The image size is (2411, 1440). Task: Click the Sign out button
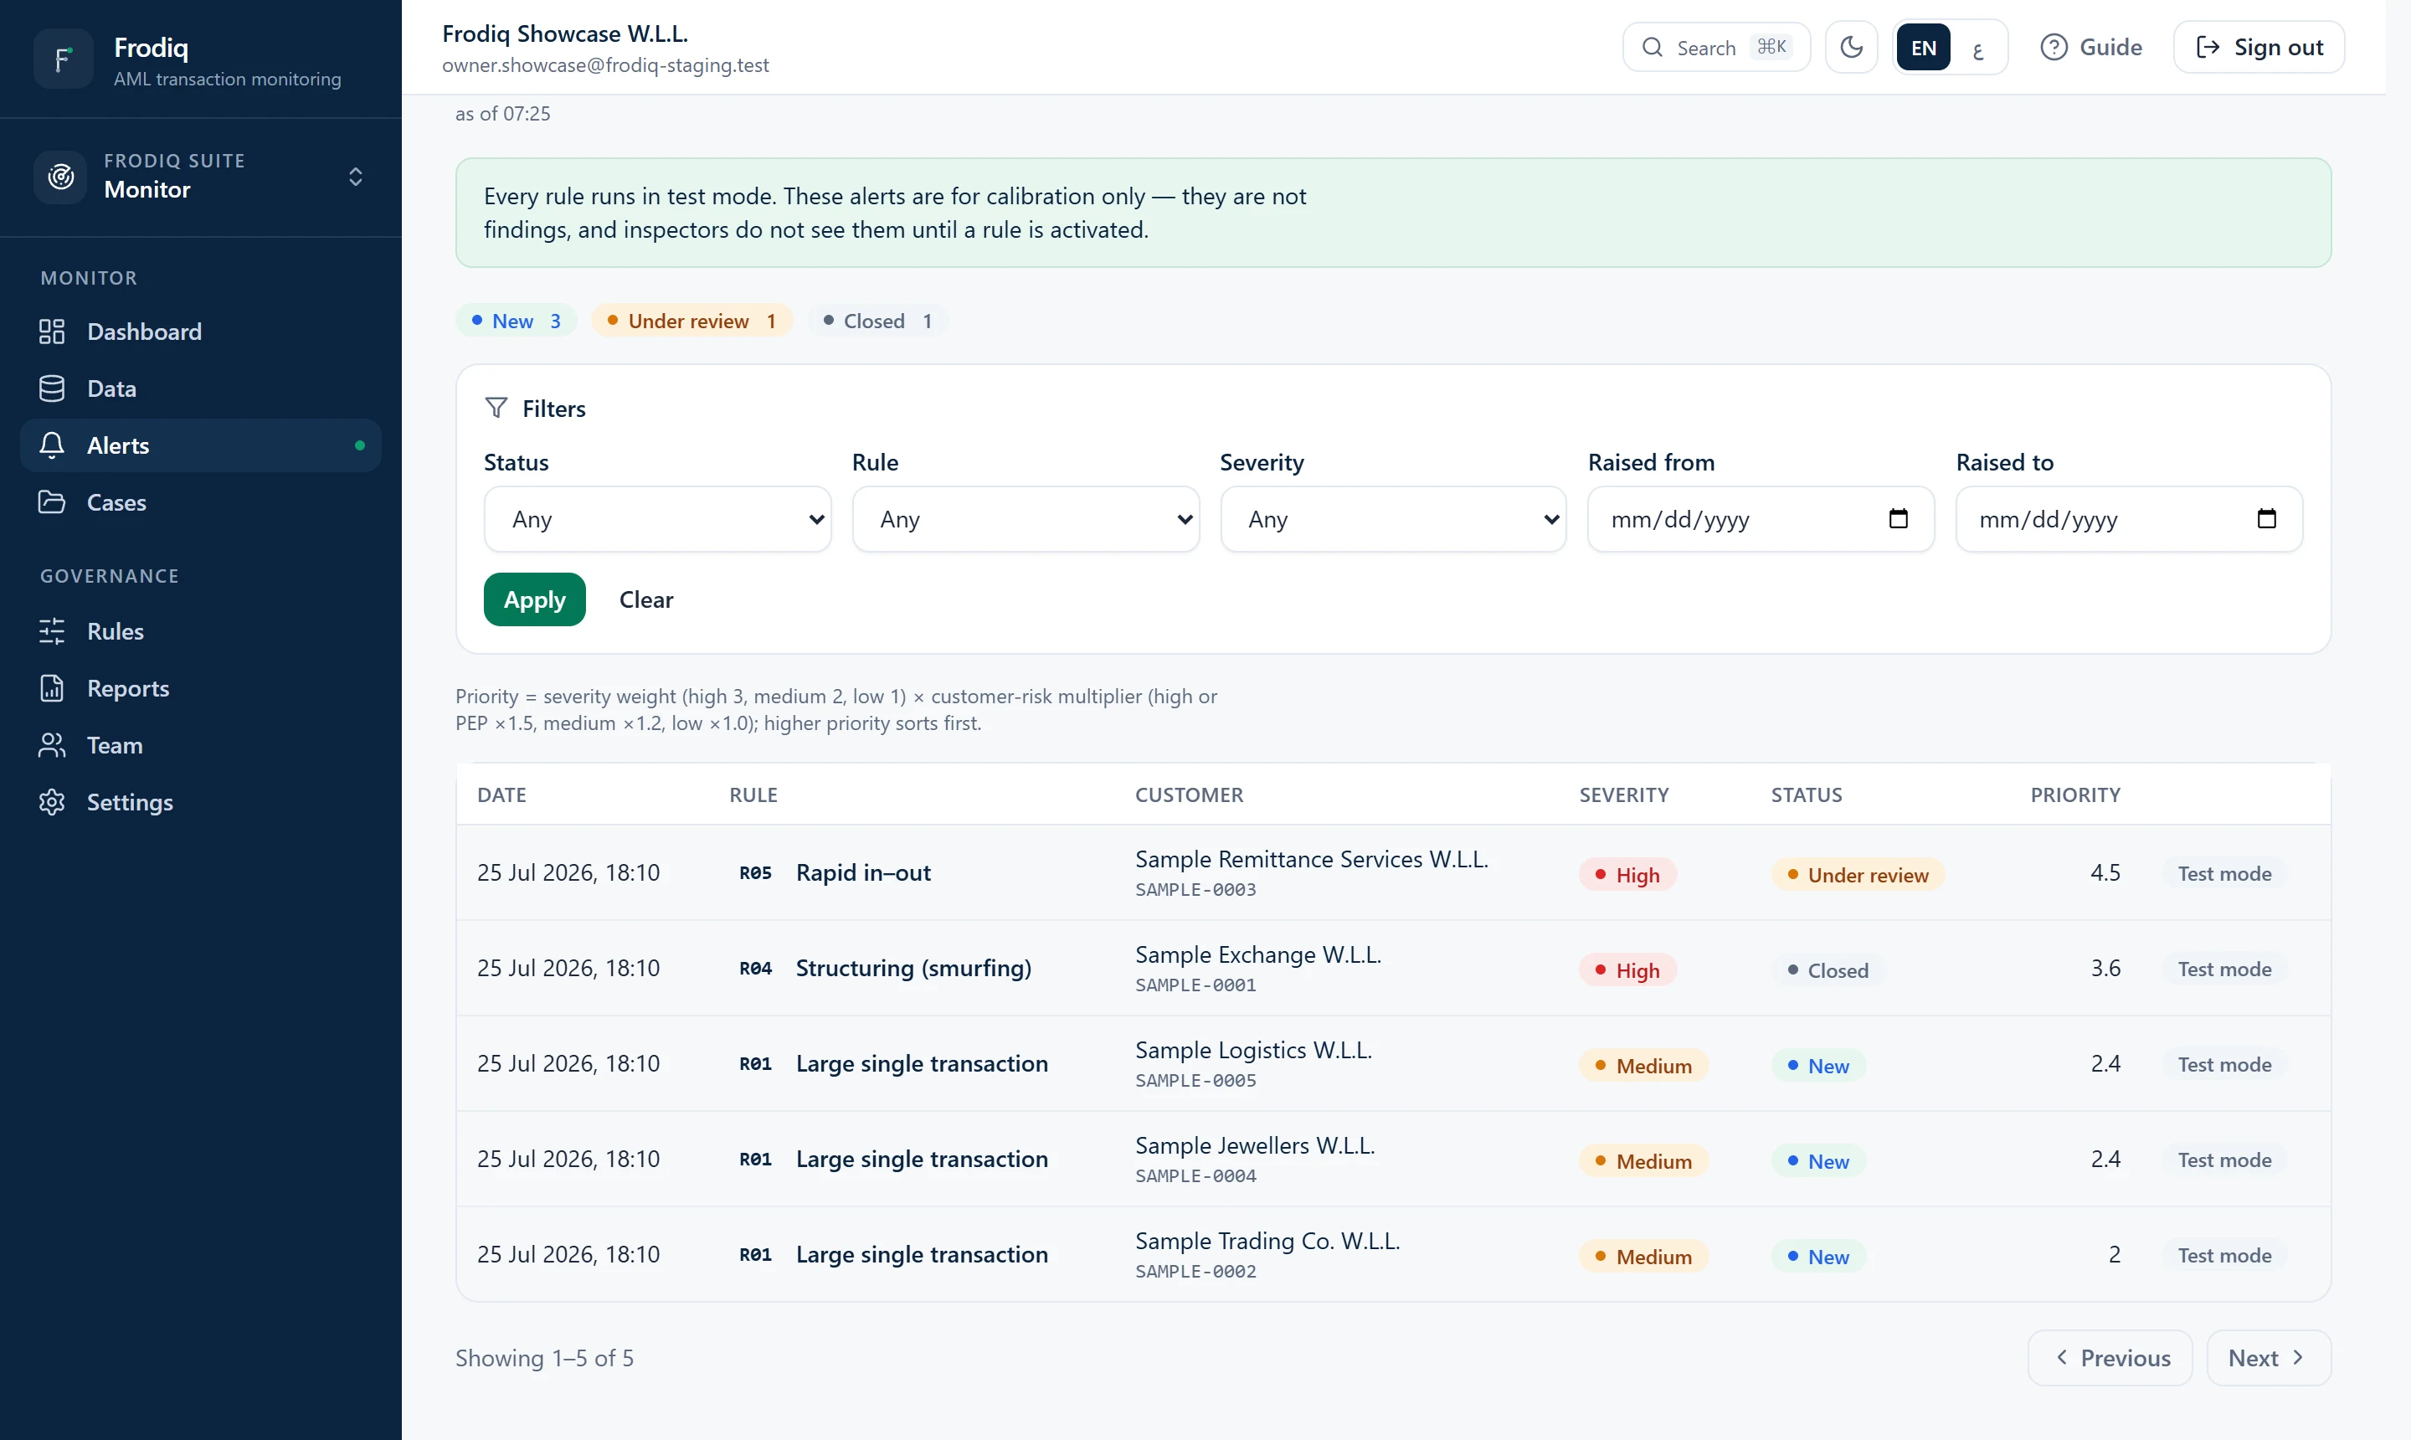pos(2259,48)
